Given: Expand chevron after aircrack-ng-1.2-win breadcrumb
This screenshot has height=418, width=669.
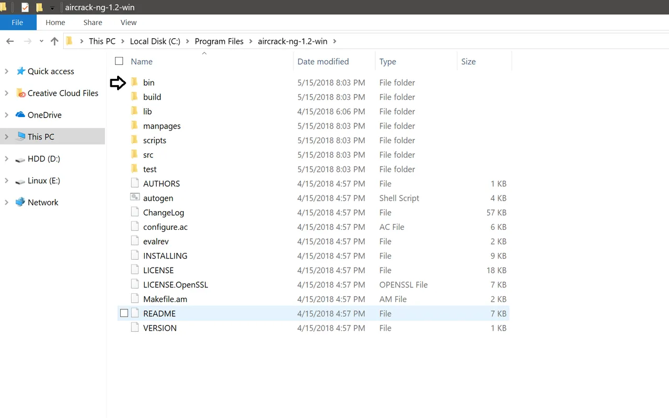Looking at the screenshot, I should [x=334, y=41].
